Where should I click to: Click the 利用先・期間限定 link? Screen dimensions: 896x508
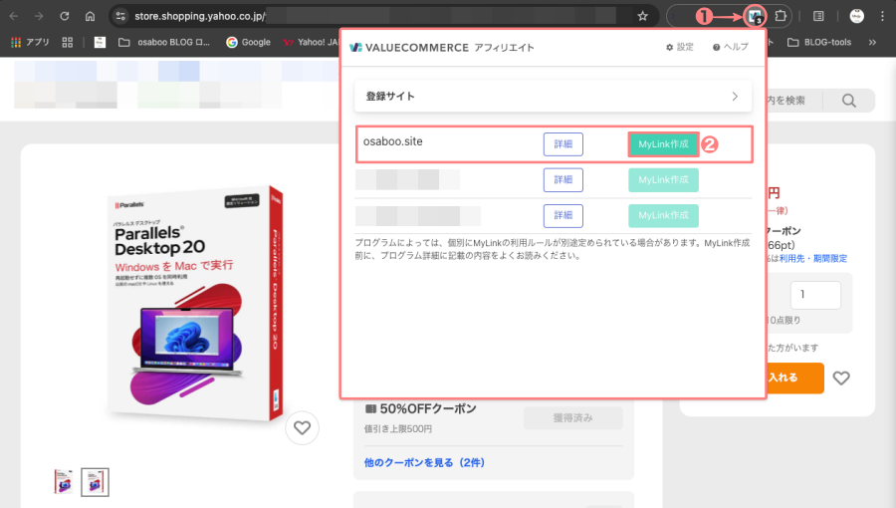[x=813, y=258]
